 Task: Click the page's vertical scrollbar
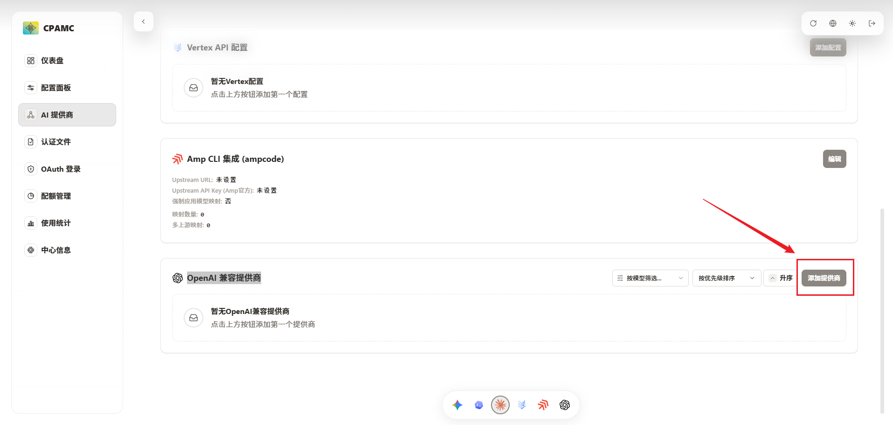pos(882,308)
